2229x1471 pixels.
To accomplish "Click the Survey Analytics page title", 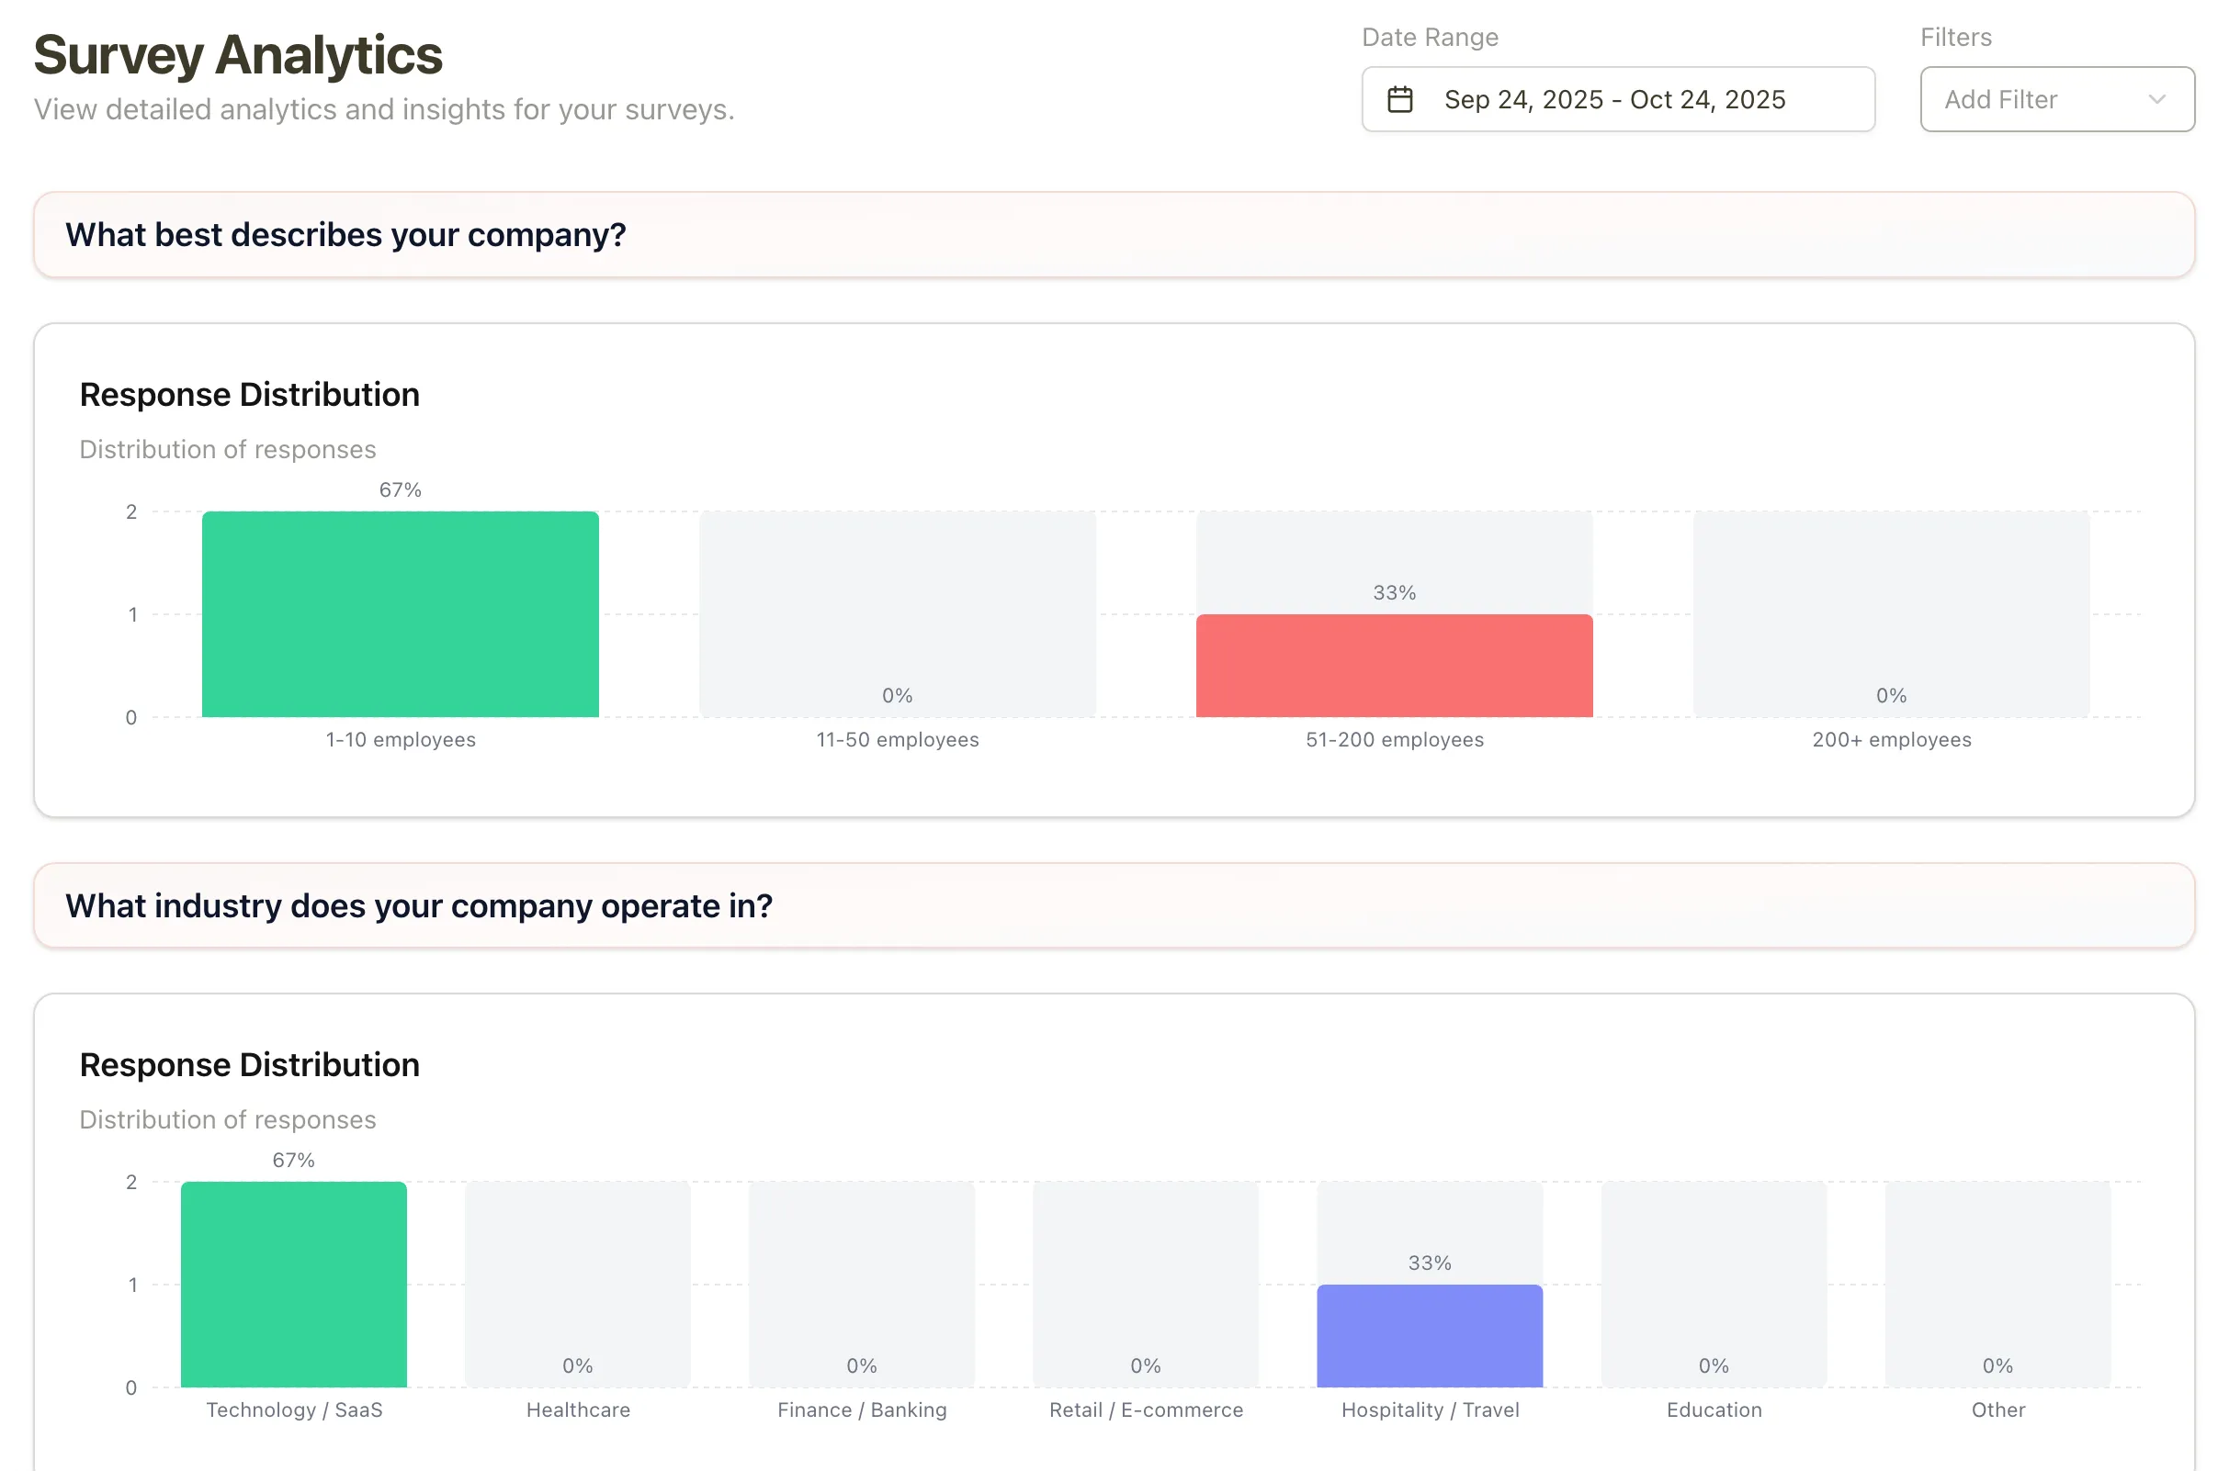I will 237,53.
